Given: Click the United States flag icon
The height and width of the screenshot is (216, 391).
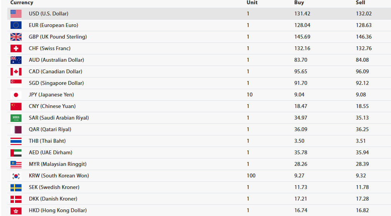Looking at the screenshot, I should [x=16, y=14].
